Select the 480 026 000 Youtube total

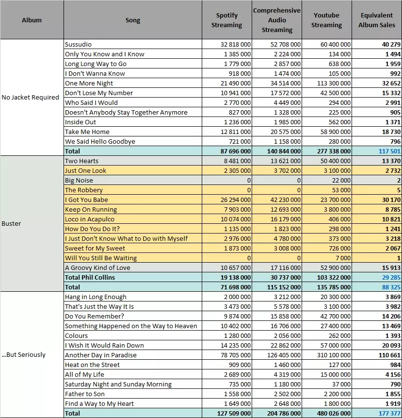click(x=327, y=414)
